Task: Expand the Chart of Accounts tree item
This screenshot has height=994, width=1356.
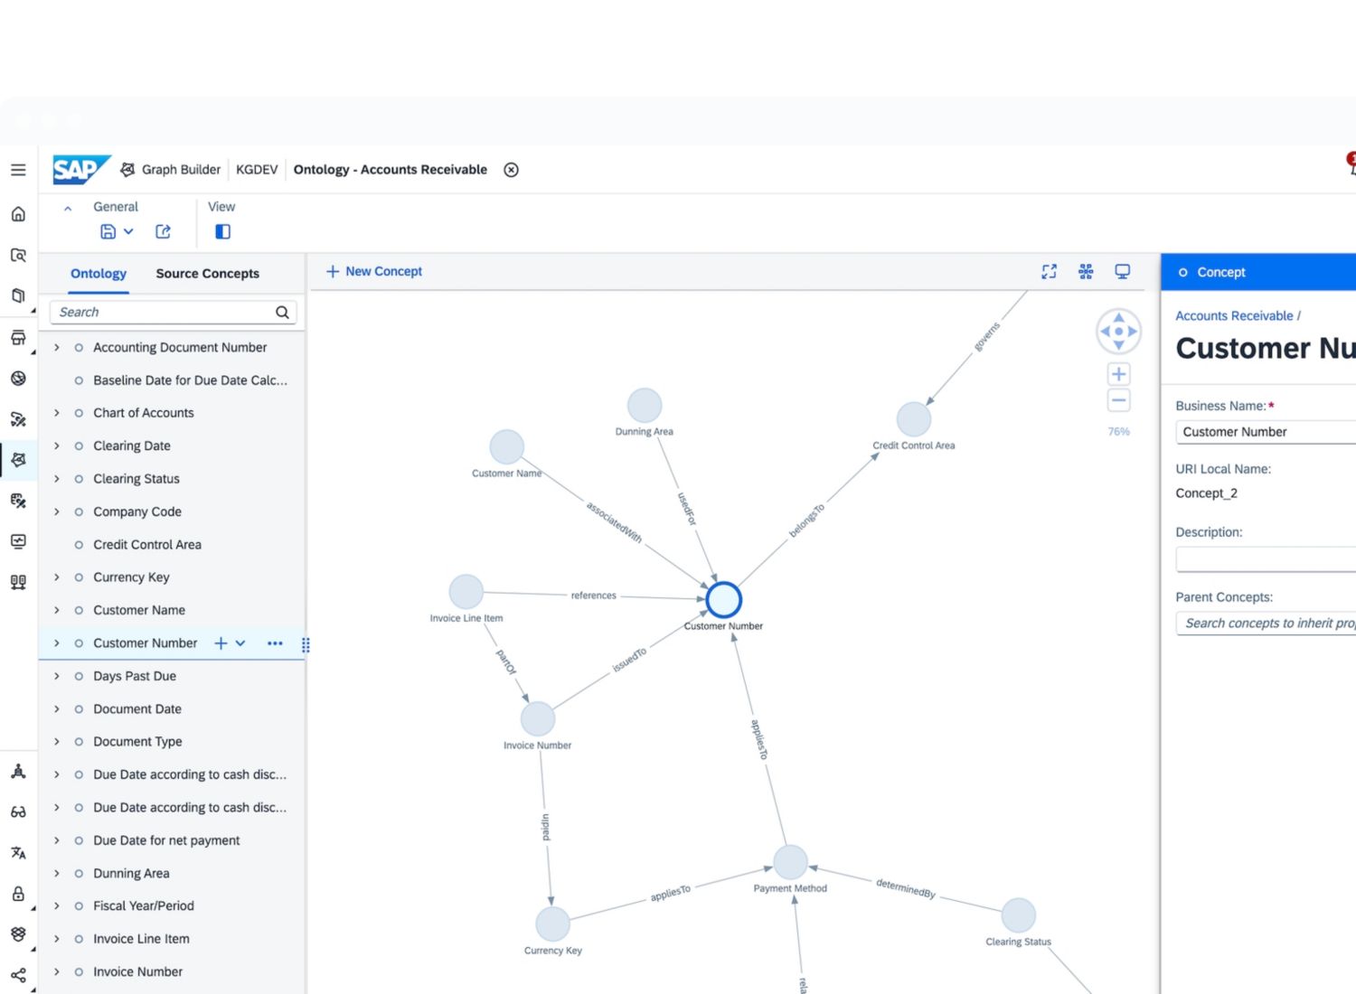Action: click(57, 413)
